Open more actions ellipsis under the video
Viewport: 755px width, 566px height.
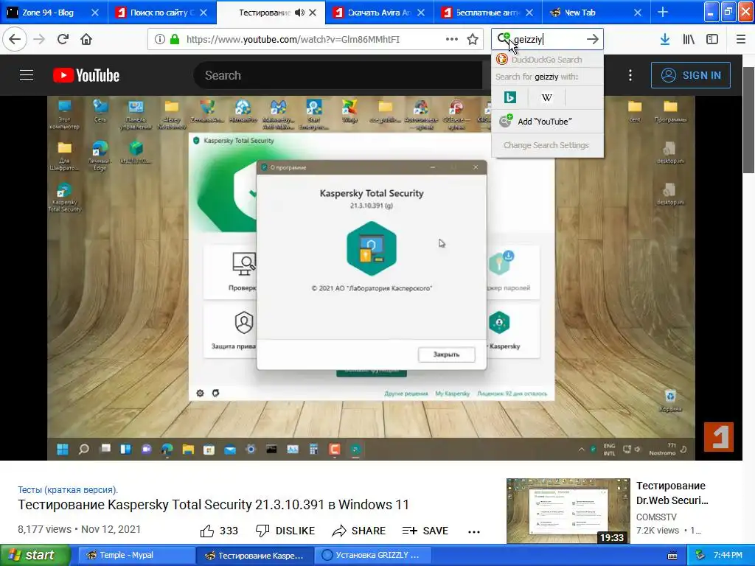[474, 531]
